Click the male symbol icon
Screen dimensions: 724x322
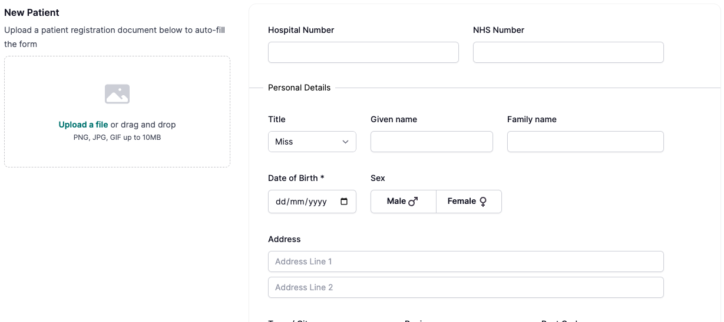[x=413, y=202]
